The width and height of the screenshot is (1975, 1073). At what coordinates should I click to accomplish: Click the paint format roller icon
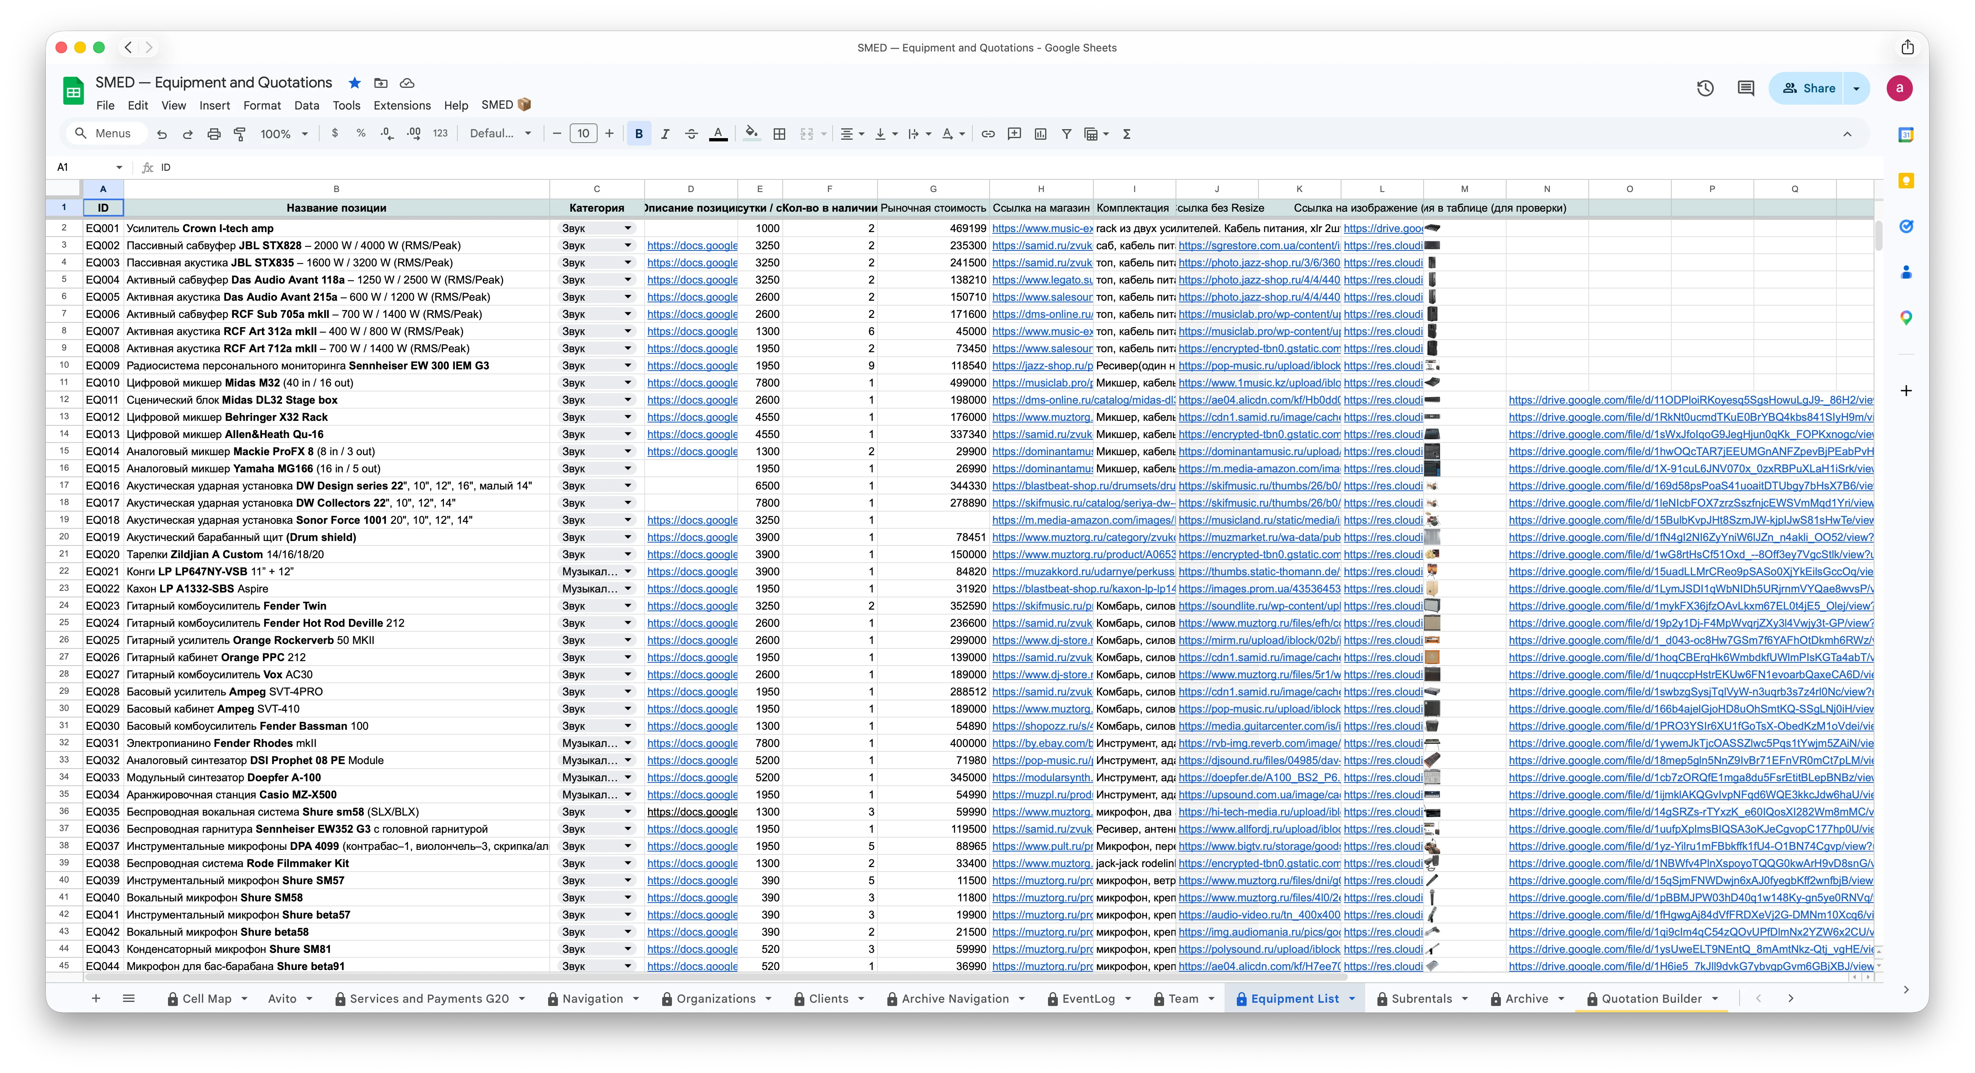point(240,134)
